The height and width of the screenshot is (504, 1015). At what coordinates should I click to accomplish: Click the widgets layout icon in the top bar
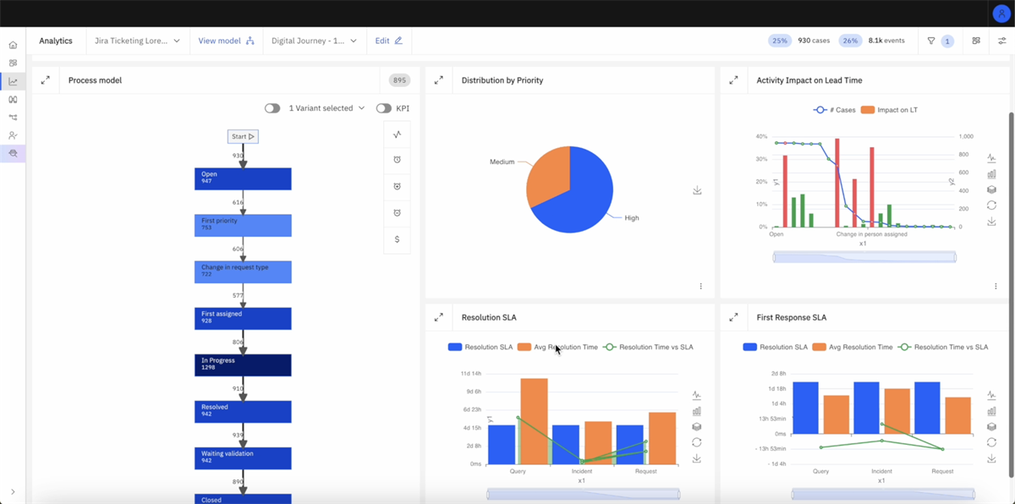(974, 40)
